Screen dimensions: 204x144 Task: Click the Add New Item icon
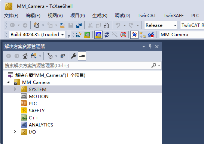coord(50,25)
